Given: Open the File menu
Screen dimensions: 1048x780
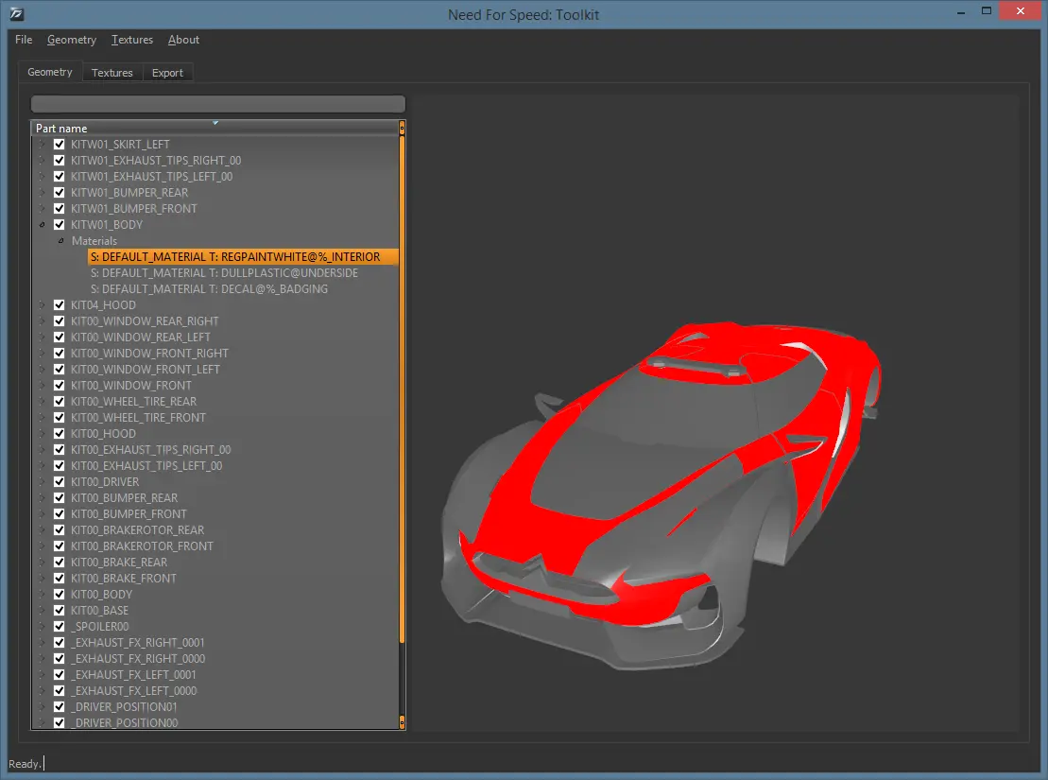Looking at the screenshot, I should coord(24,40).
